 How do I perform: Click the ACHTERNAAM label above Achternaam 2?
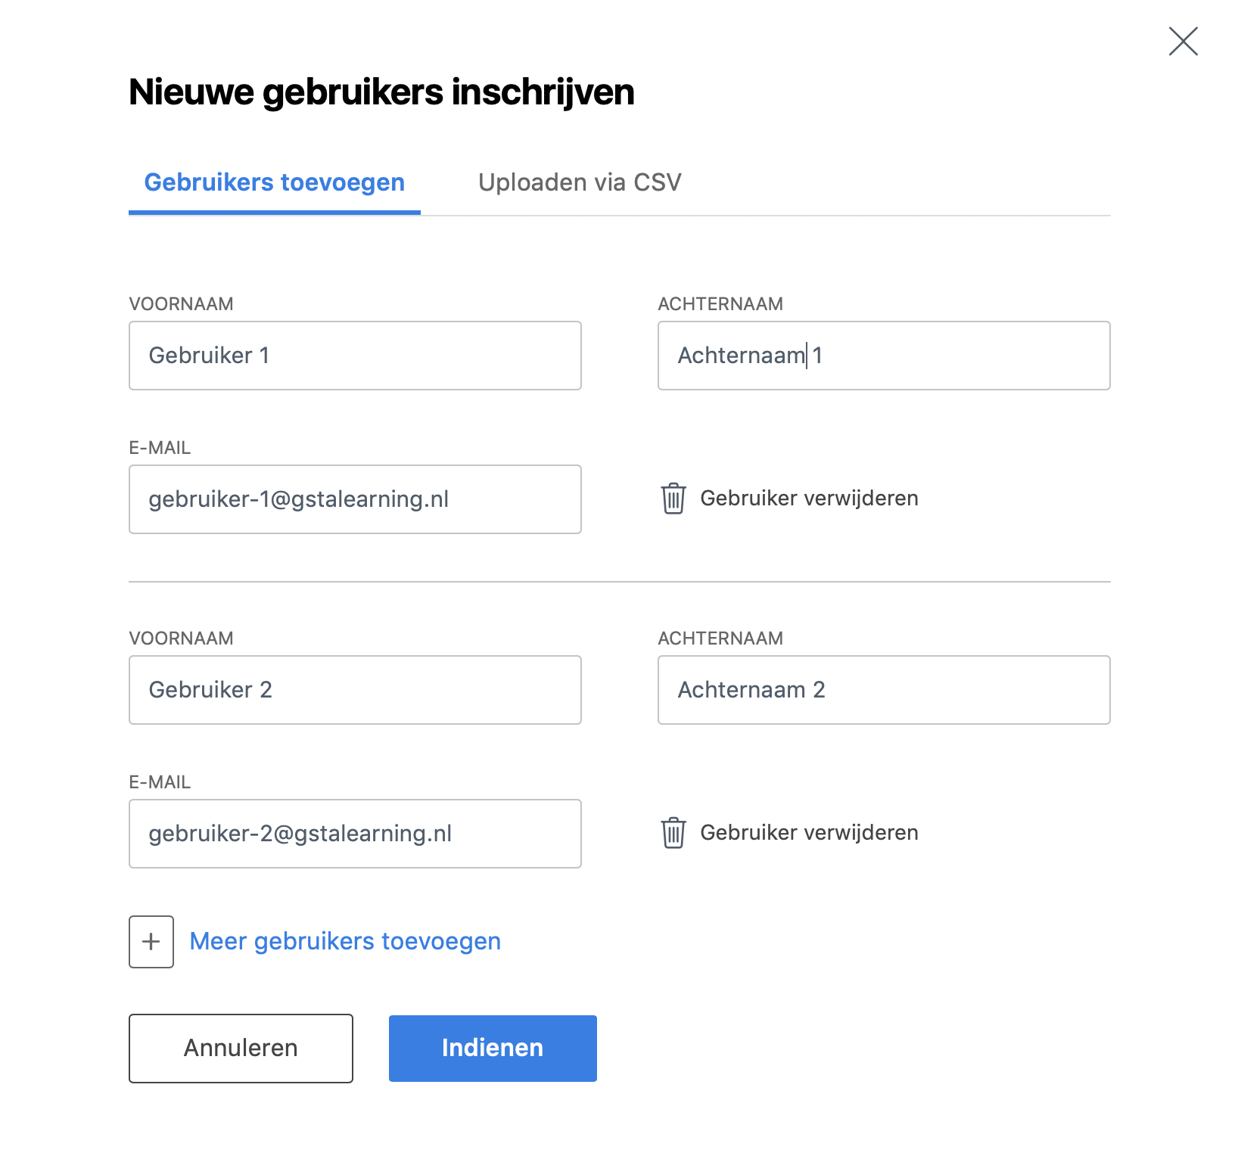click(x=720, y=639)
